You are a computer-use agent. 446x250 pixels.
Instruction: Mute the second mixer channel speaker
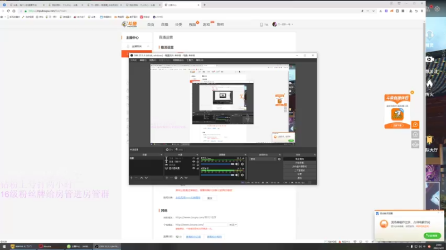237,175
